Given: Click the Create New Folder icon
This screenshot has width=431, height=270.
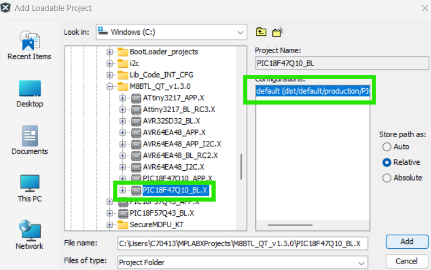Looking at the screenshot, I should pyautogui.click(x=278, y=32).
